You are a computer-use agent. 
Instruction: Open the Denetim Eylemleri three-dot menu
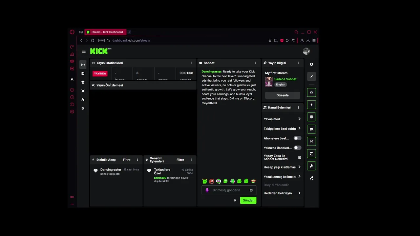pyautogui.click(x=191, y=160)
